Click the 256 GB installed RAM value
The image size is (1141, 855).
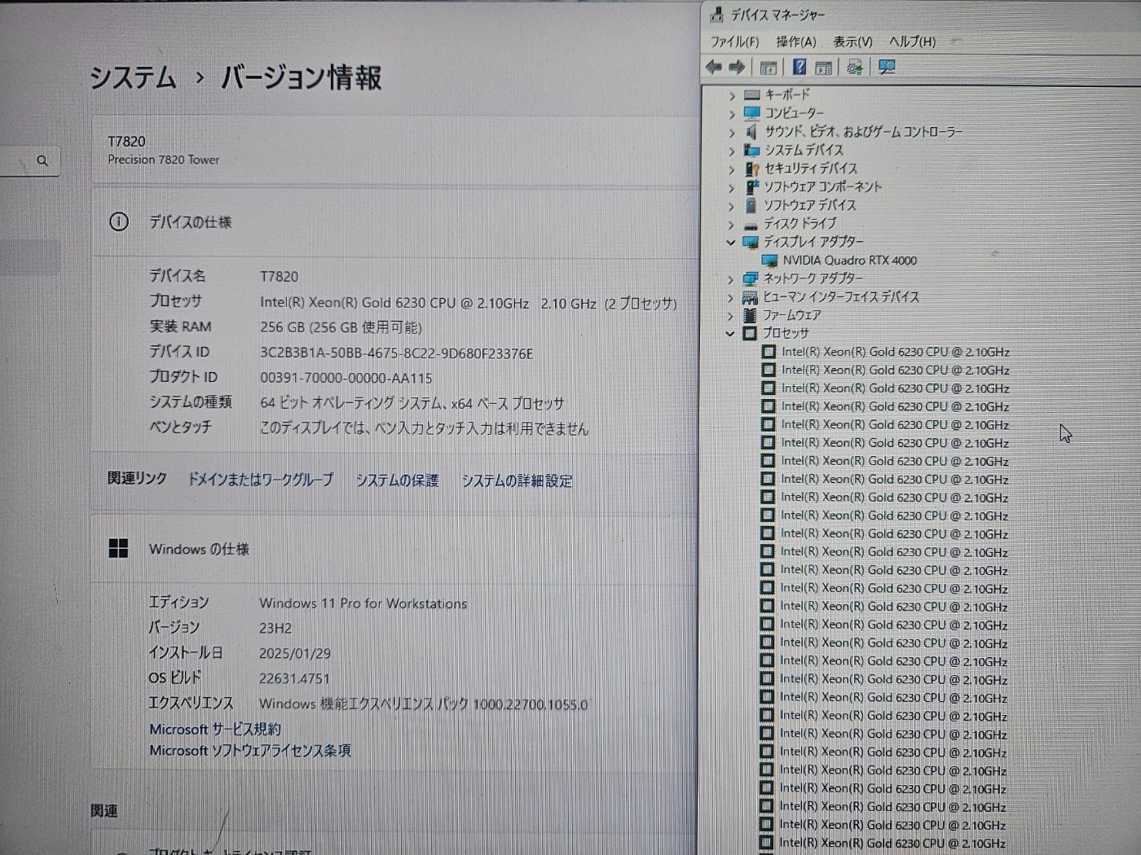tap(341, 327)
